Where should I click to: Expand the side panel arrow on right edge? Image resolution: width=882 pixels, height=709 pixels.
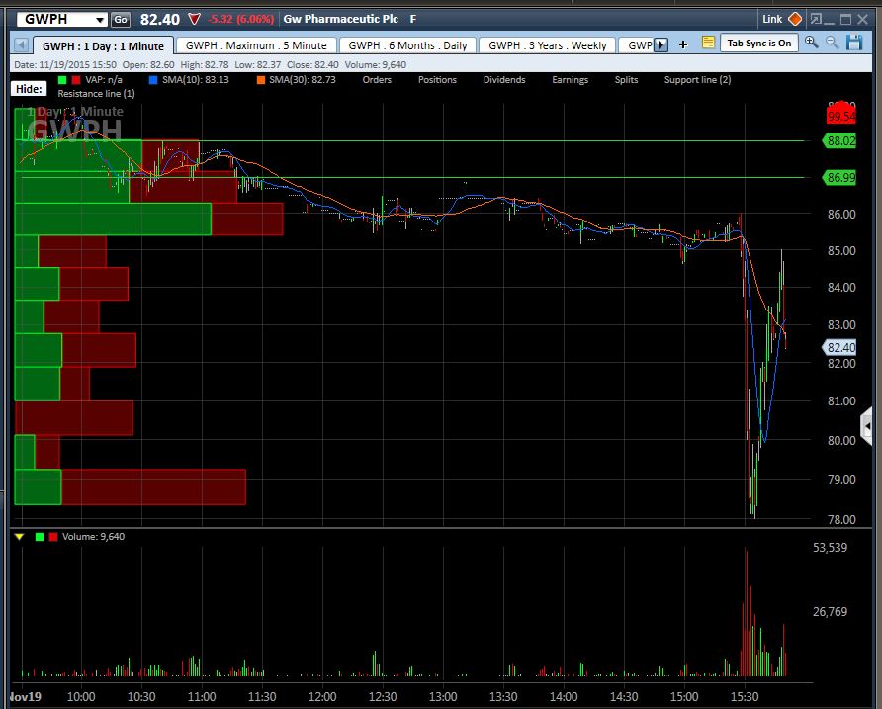(868, 427)
